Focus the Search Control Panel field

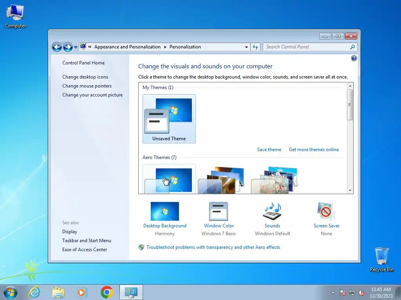pyautogui.click(x=310, y=47)
